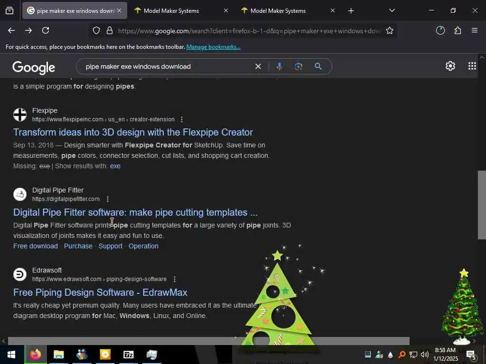Open Firefox application hamburger menu
This screenshot has width=486, height=364.
point(475,30)
